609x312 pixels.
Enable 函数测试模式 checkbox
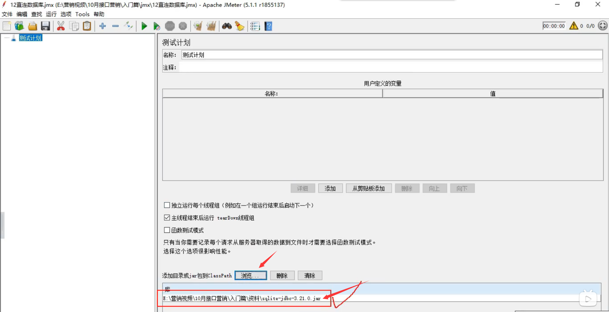pos(167,230)
